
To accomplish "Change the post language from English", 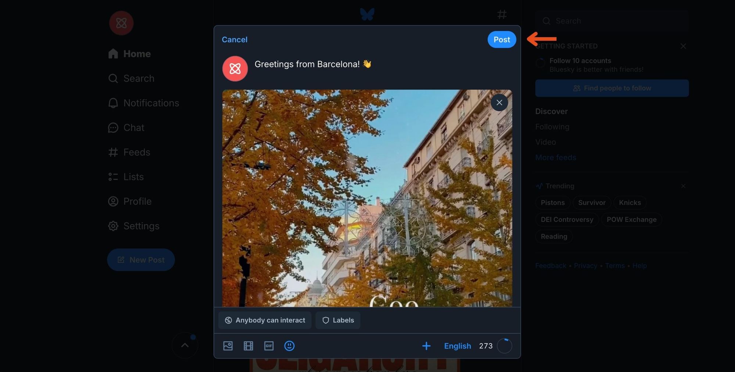I will coord(457,346).
